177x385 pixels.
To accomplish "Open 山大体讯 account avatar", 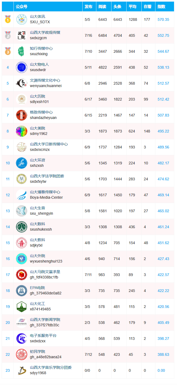I will (x=21, y=19).
